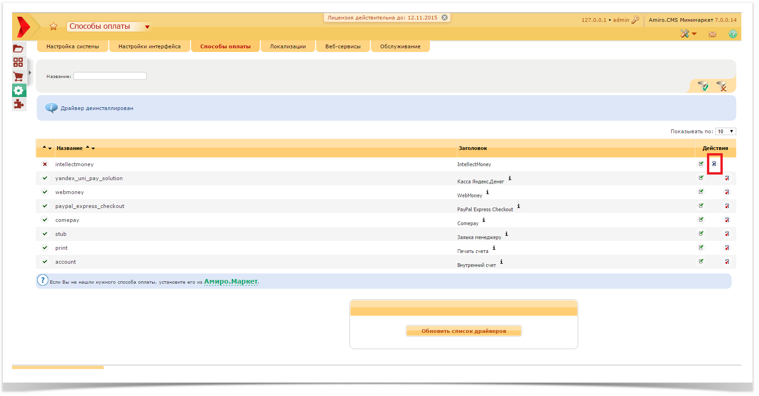Viewport: 759px width, 396px height.
Task: Click uninstall icon for paypal_express_checkout
Action: pyautogui.click(x=727, y=206)
